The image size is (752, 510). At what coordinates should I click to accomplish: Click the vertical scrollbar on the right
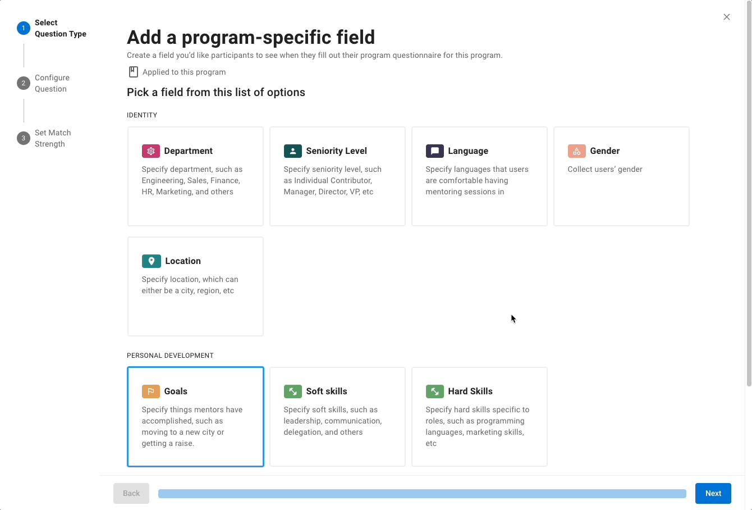749,195
